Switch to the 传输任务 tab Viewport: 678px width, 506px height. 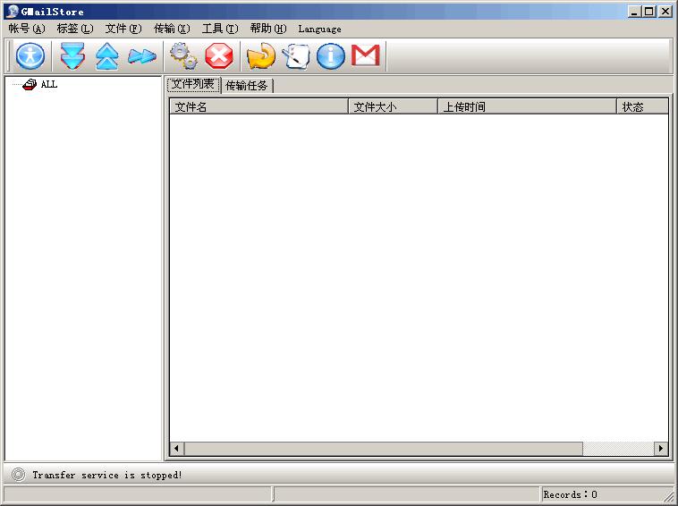pyautogui.click(x=247, y=86)
